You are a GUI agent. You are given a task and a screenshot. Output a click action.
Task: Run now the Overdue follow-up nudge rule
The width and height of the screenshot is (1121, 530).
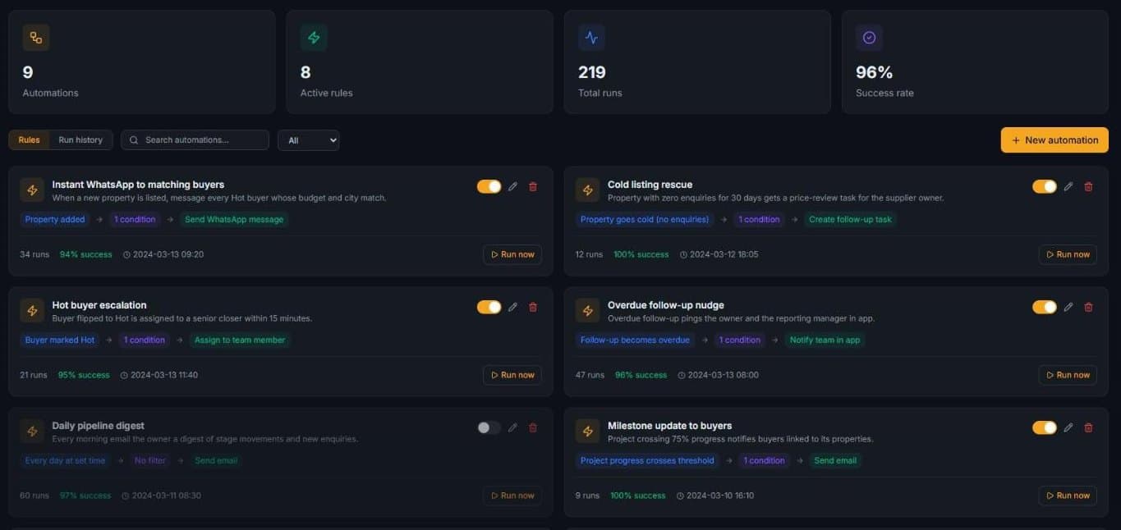point(1068,375)
